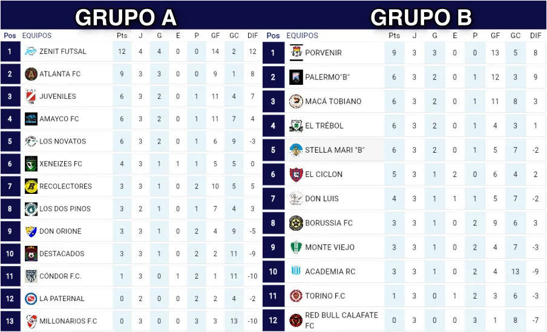Click the Red Bull Calafate logo
This screenshot has width=547, height=332.
click(296, 320)
